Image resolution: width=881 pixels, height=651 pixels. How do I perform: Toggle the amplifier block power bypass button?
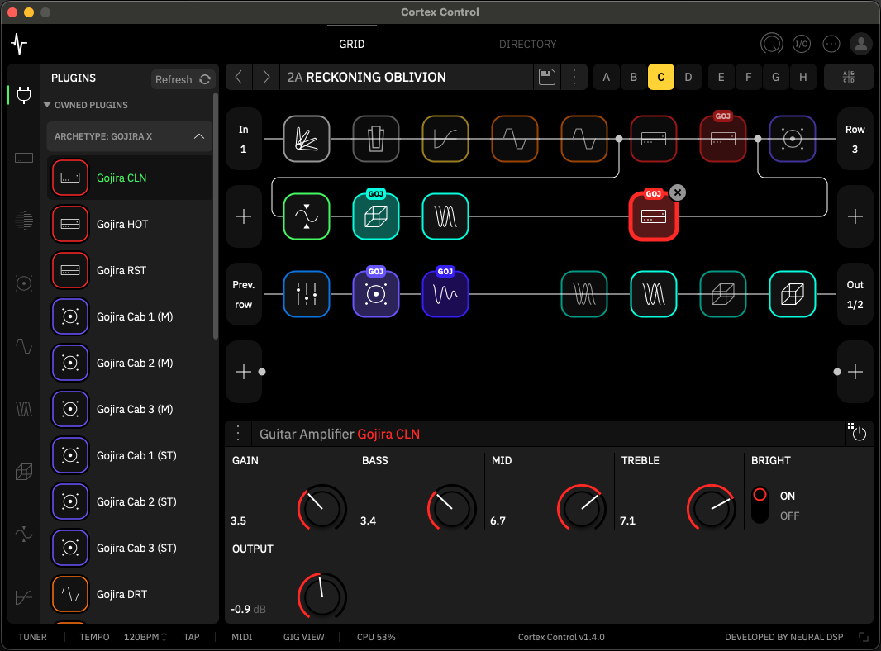pyautogui.click(x=860, y=434)
